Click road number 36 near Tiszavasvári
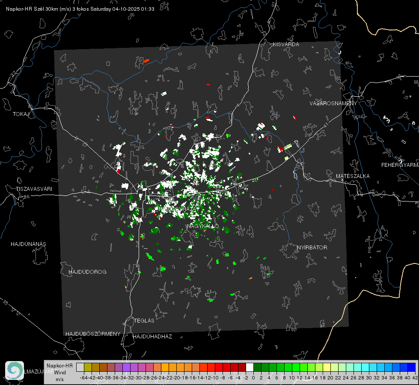This screenshot has width=419, height=385. (27, 197)
